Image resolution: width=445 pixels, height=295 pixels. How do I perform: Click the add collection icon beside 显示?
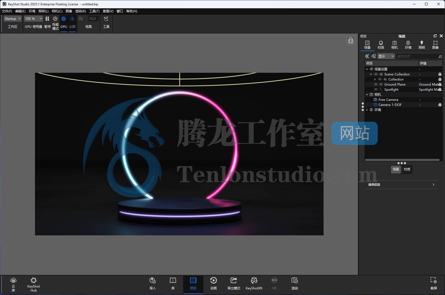pos(373,56)
